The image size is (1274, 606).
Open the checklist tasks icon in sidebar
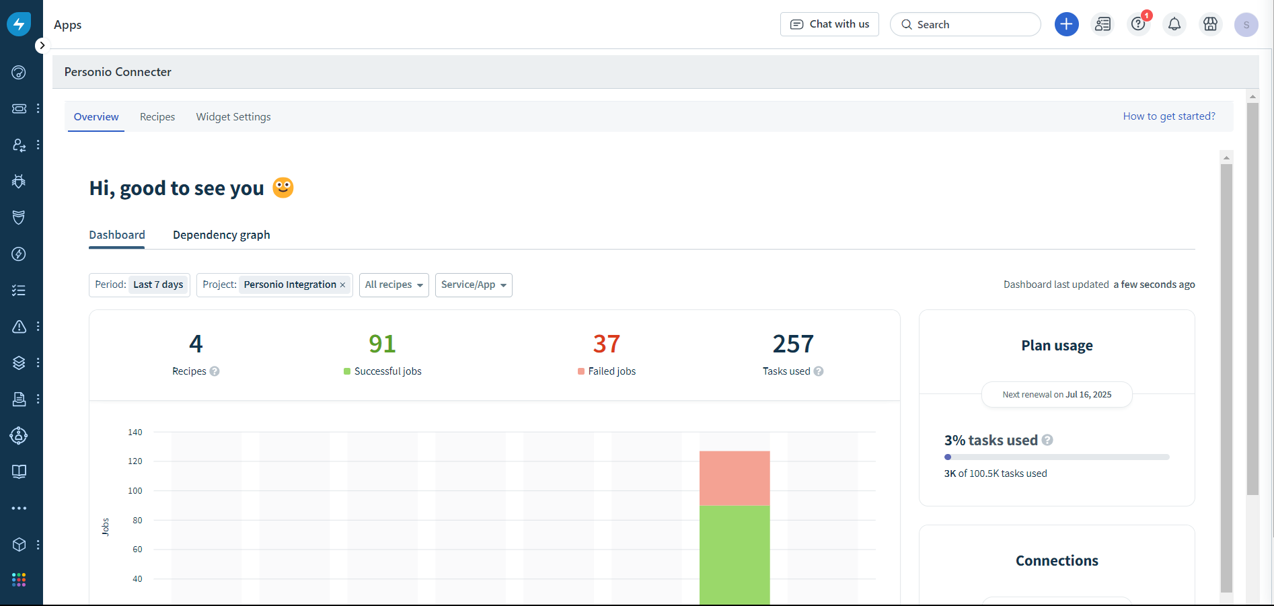[x=19, y=290]
